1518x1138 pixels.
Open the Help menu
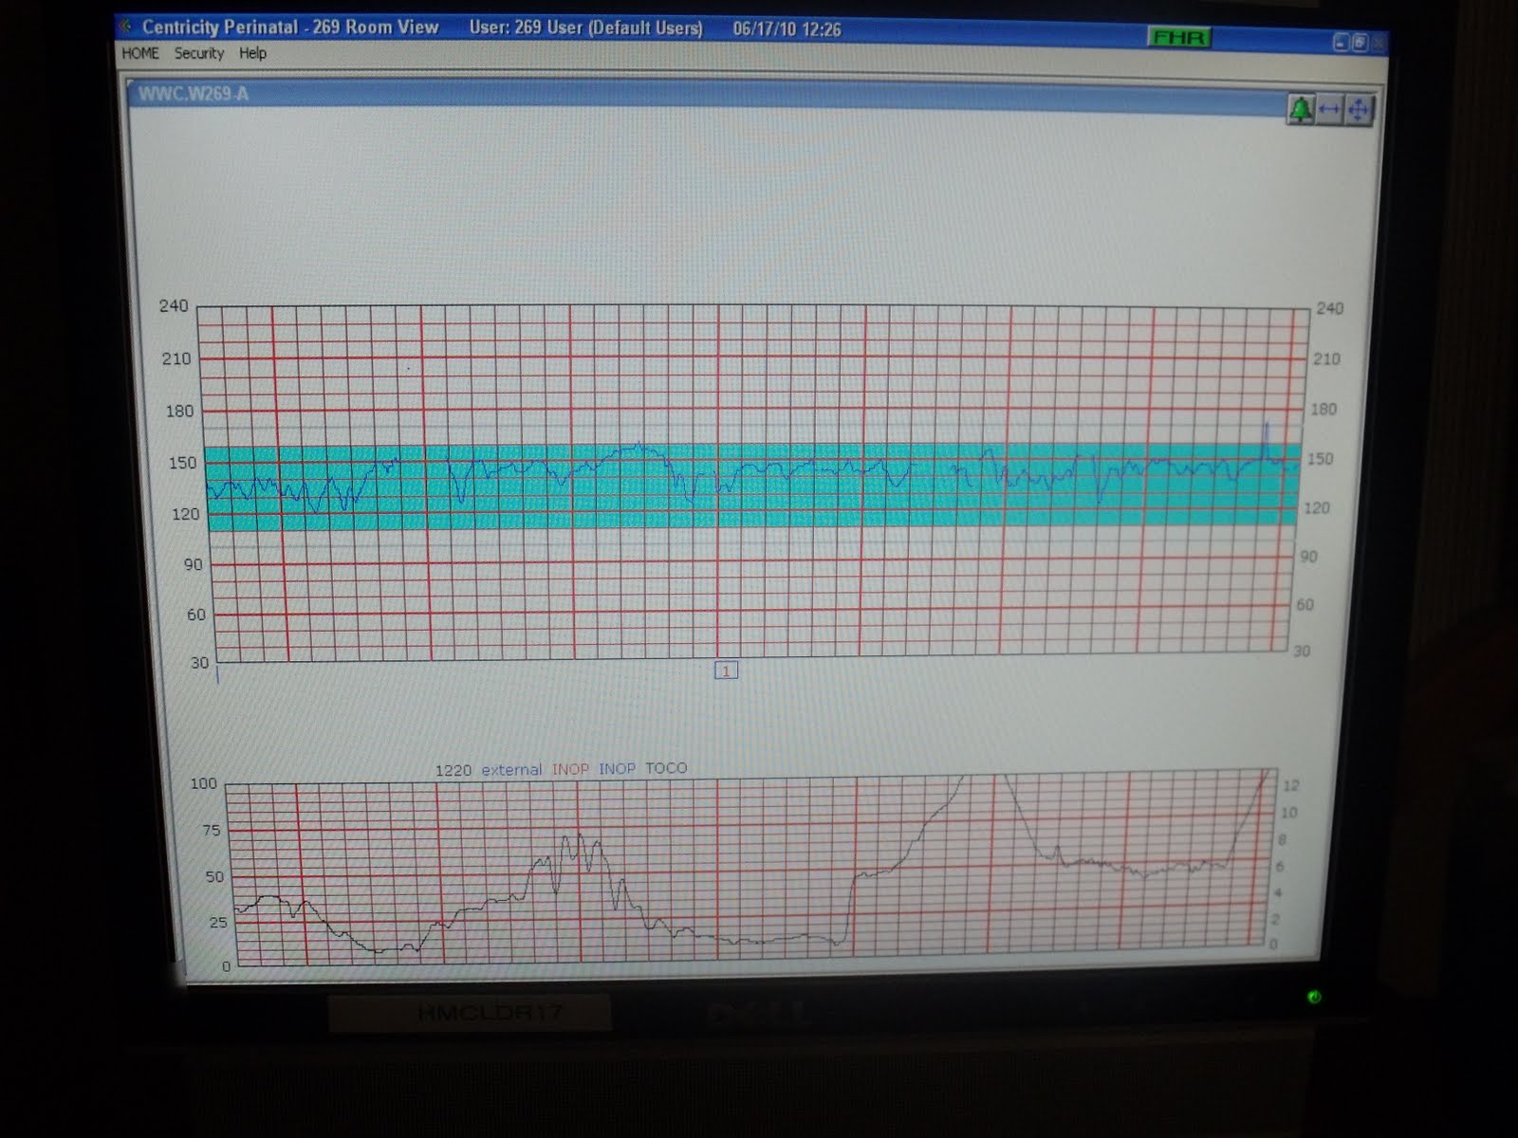click(x=252, y=53)
